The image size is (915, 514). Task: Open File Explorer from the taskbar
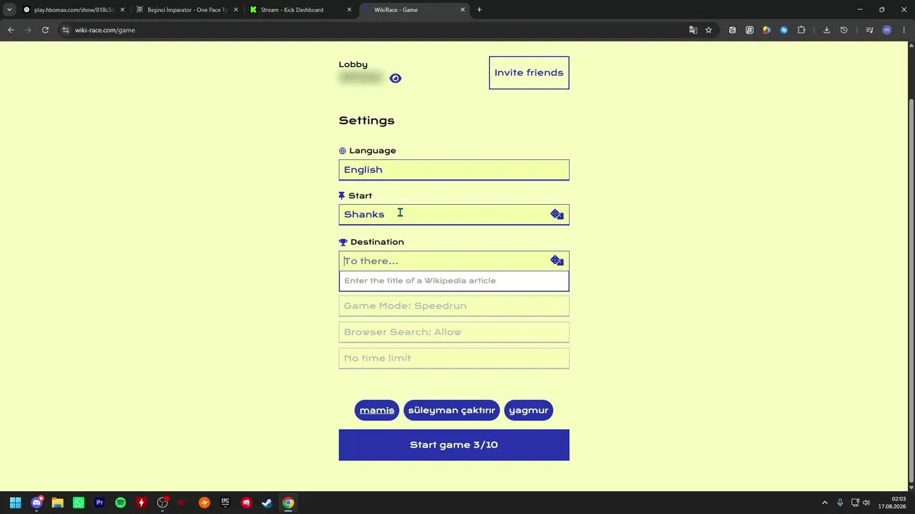pos(57,503)
